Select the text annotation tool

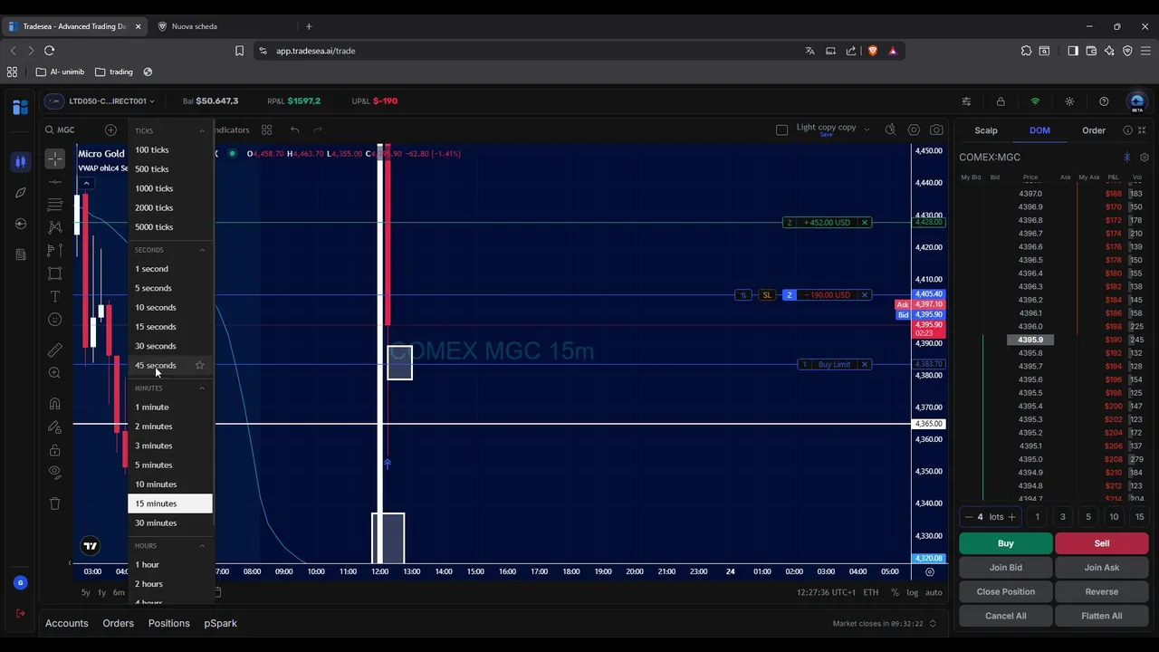(55, 296)
